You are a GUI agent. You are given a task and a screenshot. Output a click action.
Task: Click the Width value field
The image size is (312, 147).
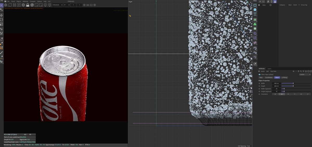[276, 83]
